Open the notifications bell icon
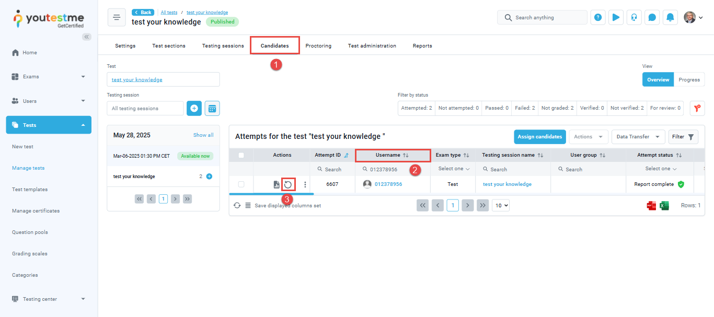The width and height of the screenshot is (714, 317). coord(670,17)
